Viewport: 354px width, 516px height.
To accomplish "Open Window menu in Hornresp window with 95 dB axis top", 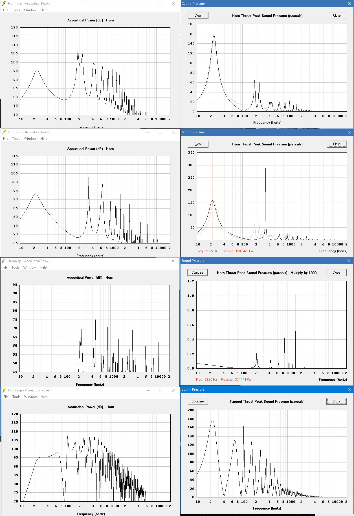I will [30, 267].
